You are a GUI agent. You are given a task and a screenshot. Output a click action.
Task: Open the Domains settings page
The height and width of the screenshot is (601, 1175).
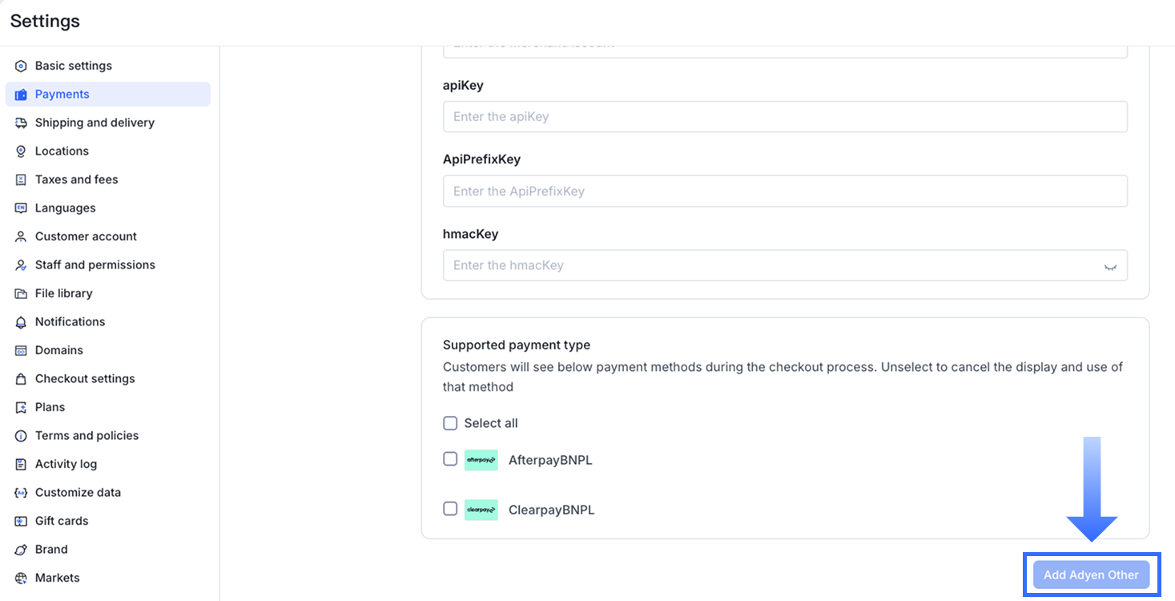[x=58, y=350]
